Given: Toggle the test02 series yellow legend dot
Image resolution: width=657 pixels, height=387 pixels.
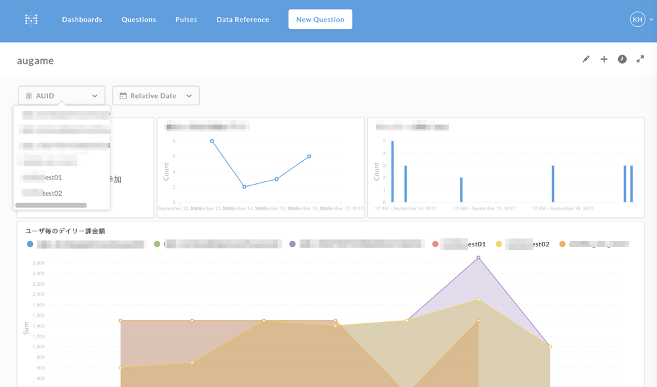Looking at the screenshot, I should (499, 244).
